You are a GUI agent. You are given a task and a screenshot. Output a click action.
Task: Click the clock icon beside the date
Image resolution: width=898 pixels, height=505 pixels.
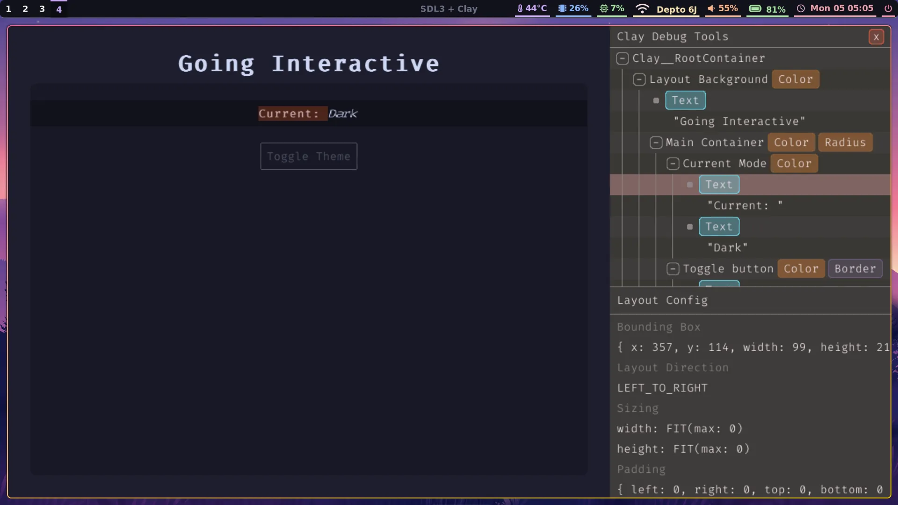801,8
